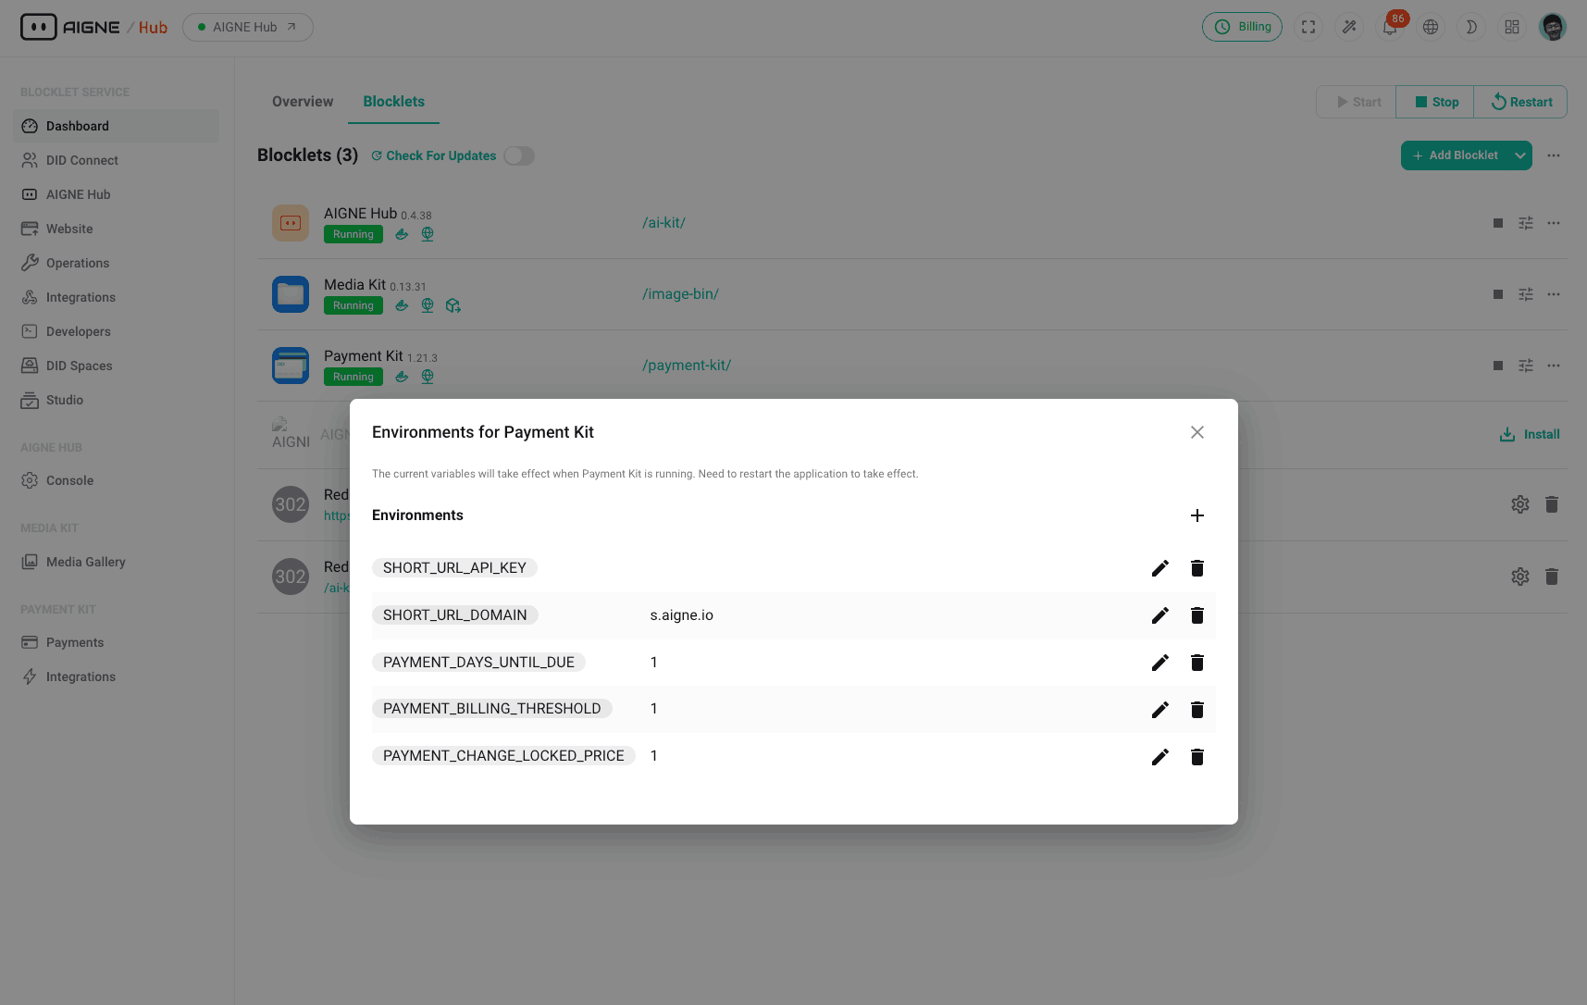1587x1005 pixels.
Task: Toggle fullscreen mode from the top bar
Action: click(1308, 27)
